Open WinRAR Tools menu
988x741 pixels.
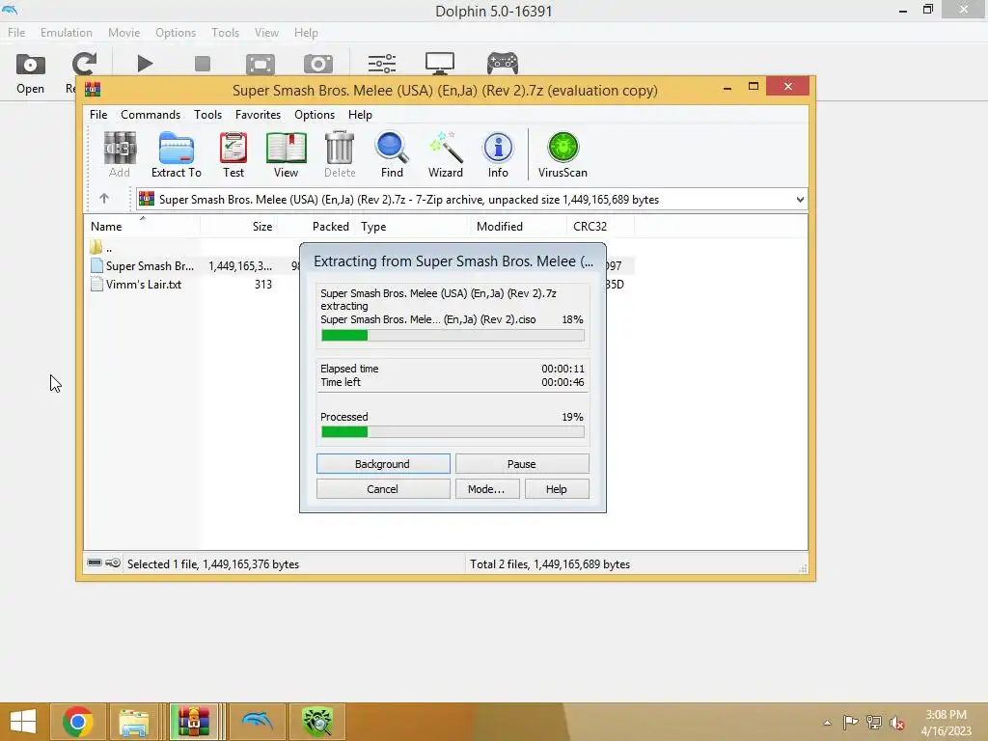coord(208,115)
